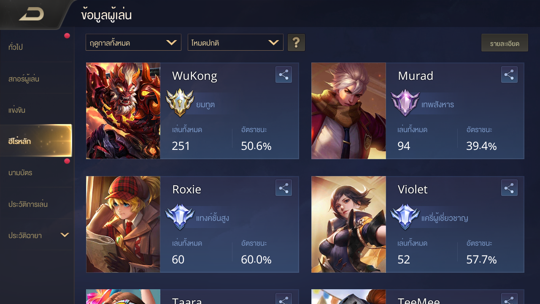Viewport: 540px width, 304px height.
Task: Open the โหมดปกติ mode dropdown
Action: click(x=235, y=42)
